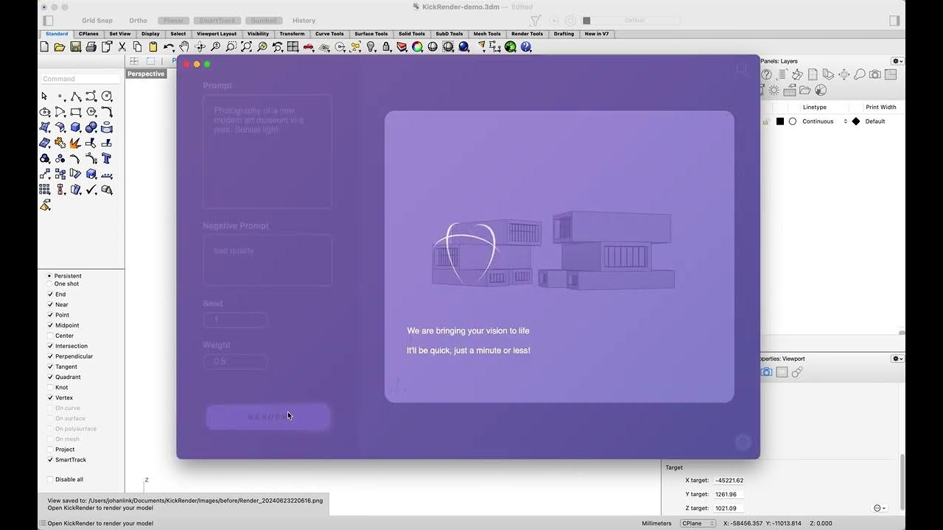Toggle the Disable all checkbox

[x=50, y=479]
